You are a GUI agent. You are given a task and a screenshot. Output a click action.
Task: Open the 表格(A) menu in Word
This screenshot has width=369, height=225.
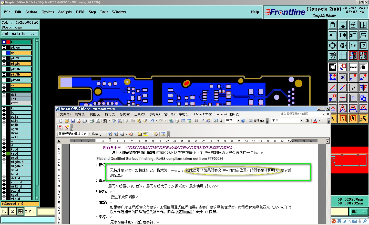click(154, 114)
